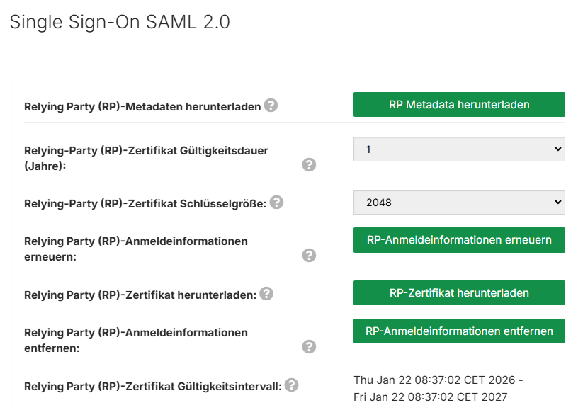
Task: Expand the key size dropdown showing 2048
Action: pyautogui.click(x=459, y=202)
